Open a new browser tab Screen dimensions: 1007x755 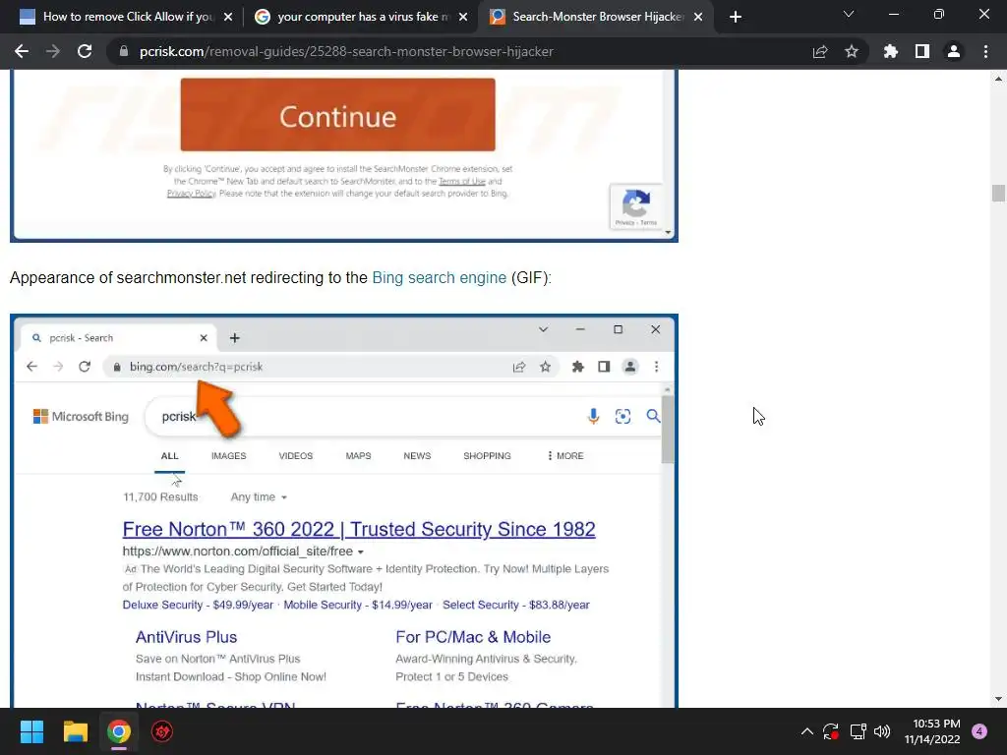point(736,17)
